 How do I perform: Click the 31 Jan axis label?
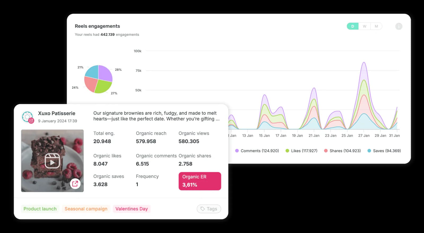pyautogui.click(x=394, y=136)
